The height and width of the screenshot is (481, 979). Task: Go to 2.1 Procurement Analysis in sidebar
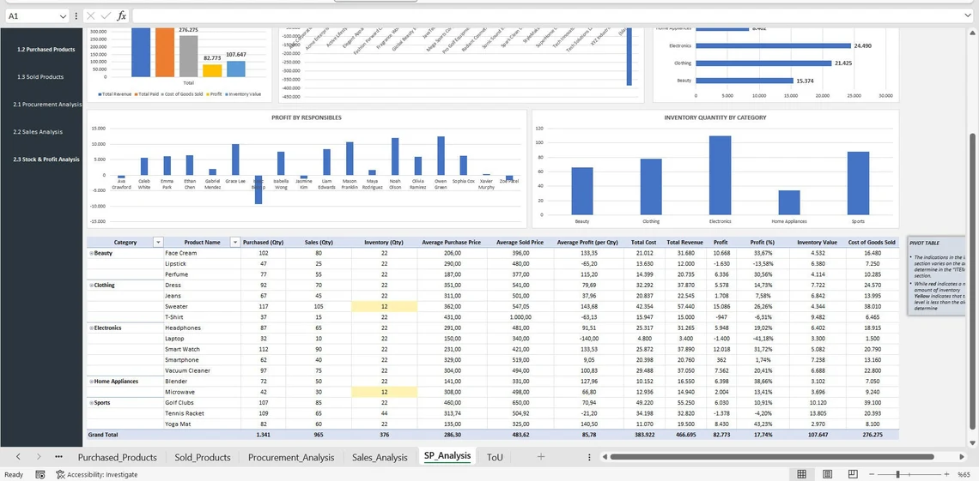click(x=47, y=105)
